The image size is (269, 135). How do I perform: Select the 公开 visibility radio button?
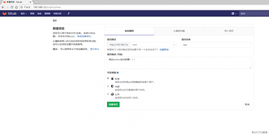[x=108, y=94]
